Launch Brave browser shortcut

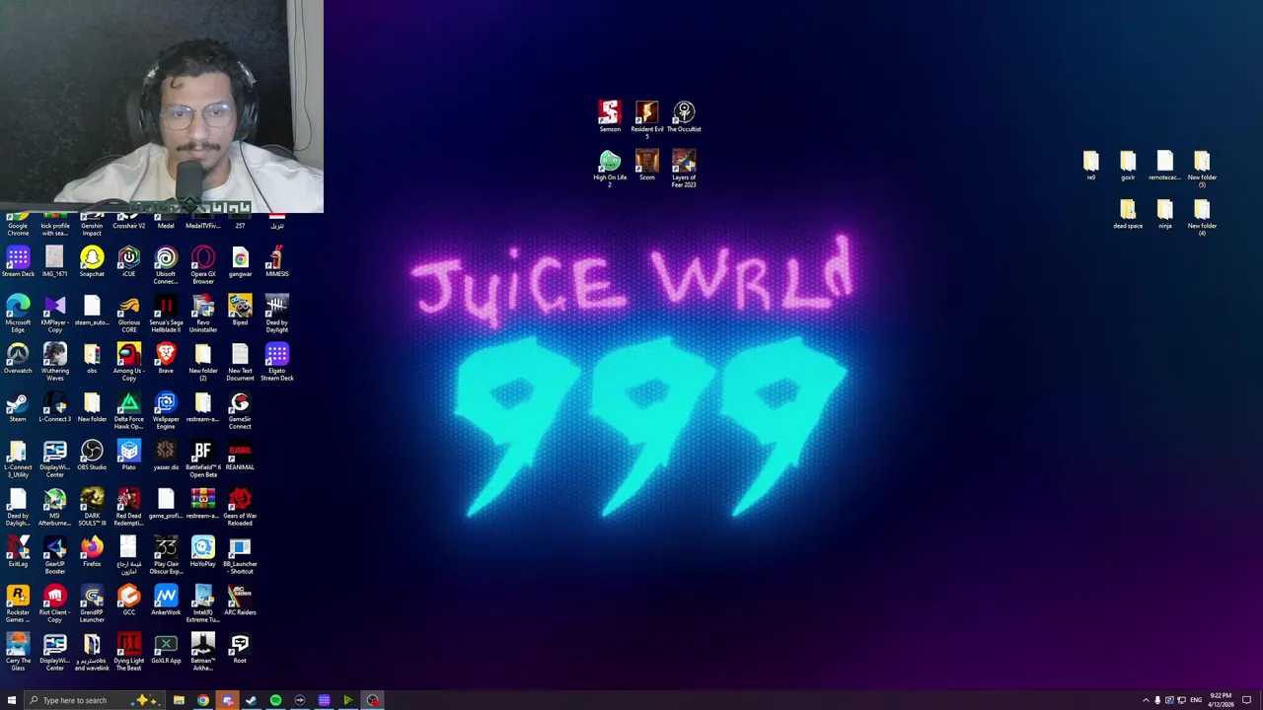(x=166, y=356)
